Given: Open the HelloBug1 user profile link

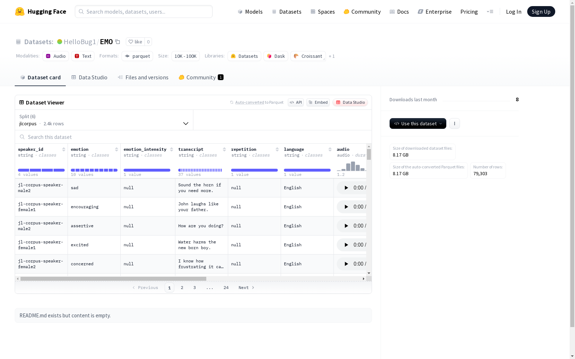Looking at the screenshot, I should [x=79, y=42].
